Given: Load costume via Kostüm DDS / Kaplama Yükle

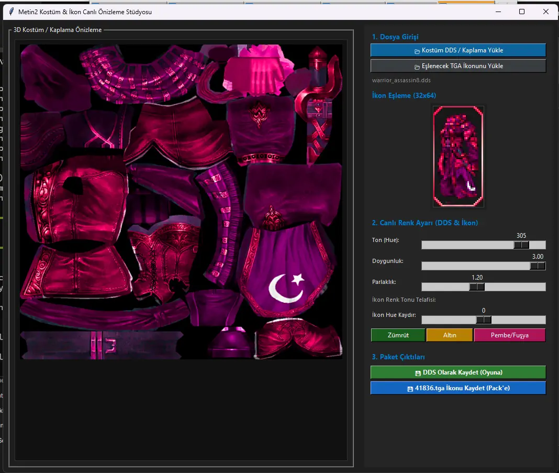Looking at the screenshot, I should click(458, 50).
